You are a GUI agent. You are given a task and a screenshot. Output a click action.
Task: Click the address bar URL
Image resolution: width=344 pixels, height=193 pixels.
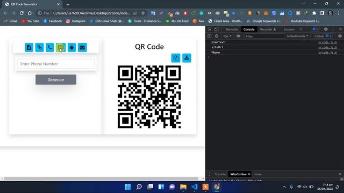pyautogui.click(x=91, y=13)
